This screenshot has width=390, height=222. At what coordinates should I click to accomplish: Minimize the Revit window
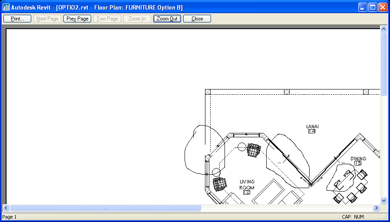(362, 7)
